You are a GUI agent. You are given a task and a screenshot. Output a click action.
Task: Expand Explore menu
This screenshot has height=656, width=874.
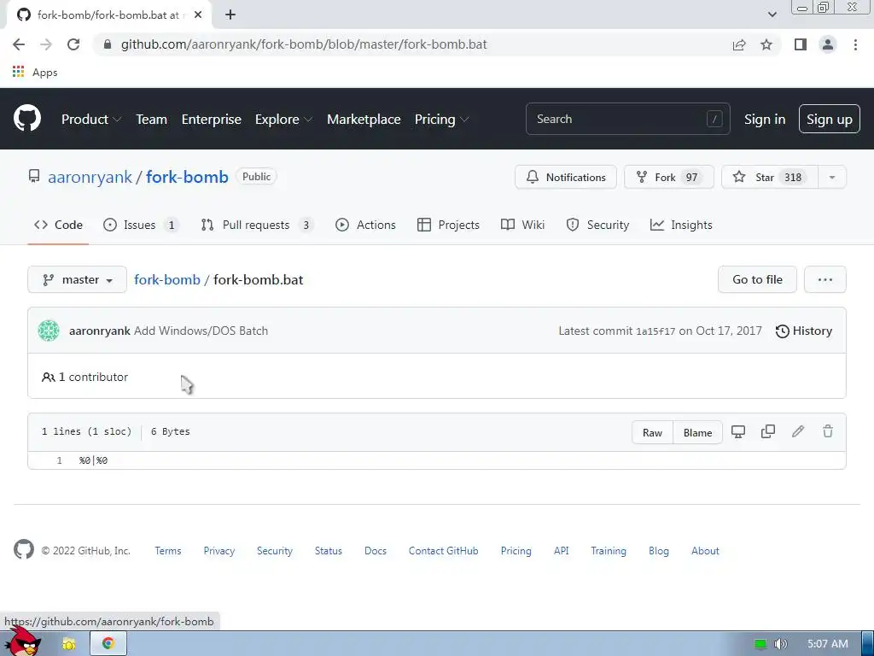pos(283,119)
